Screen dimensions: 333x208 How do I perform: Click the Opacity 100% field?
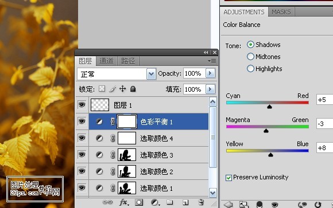tap(194, 73)
